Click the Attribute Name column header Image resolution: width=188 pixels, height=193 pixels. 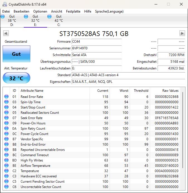pyautogui.click(x=54, y=91)
